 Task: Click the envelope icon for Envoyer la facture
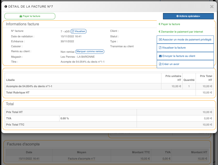tap(160, 56)
